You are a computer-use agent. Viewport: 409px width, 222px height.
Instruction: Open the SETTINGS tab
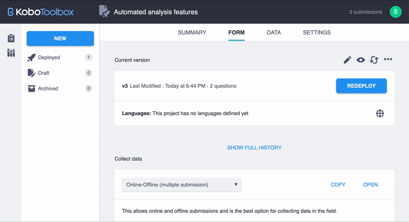(316, 33)
